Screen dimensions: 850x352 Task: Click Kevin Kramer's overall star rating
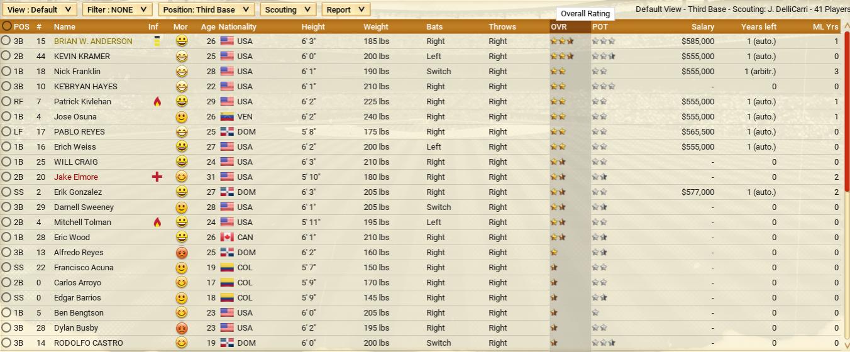[561, 57]
